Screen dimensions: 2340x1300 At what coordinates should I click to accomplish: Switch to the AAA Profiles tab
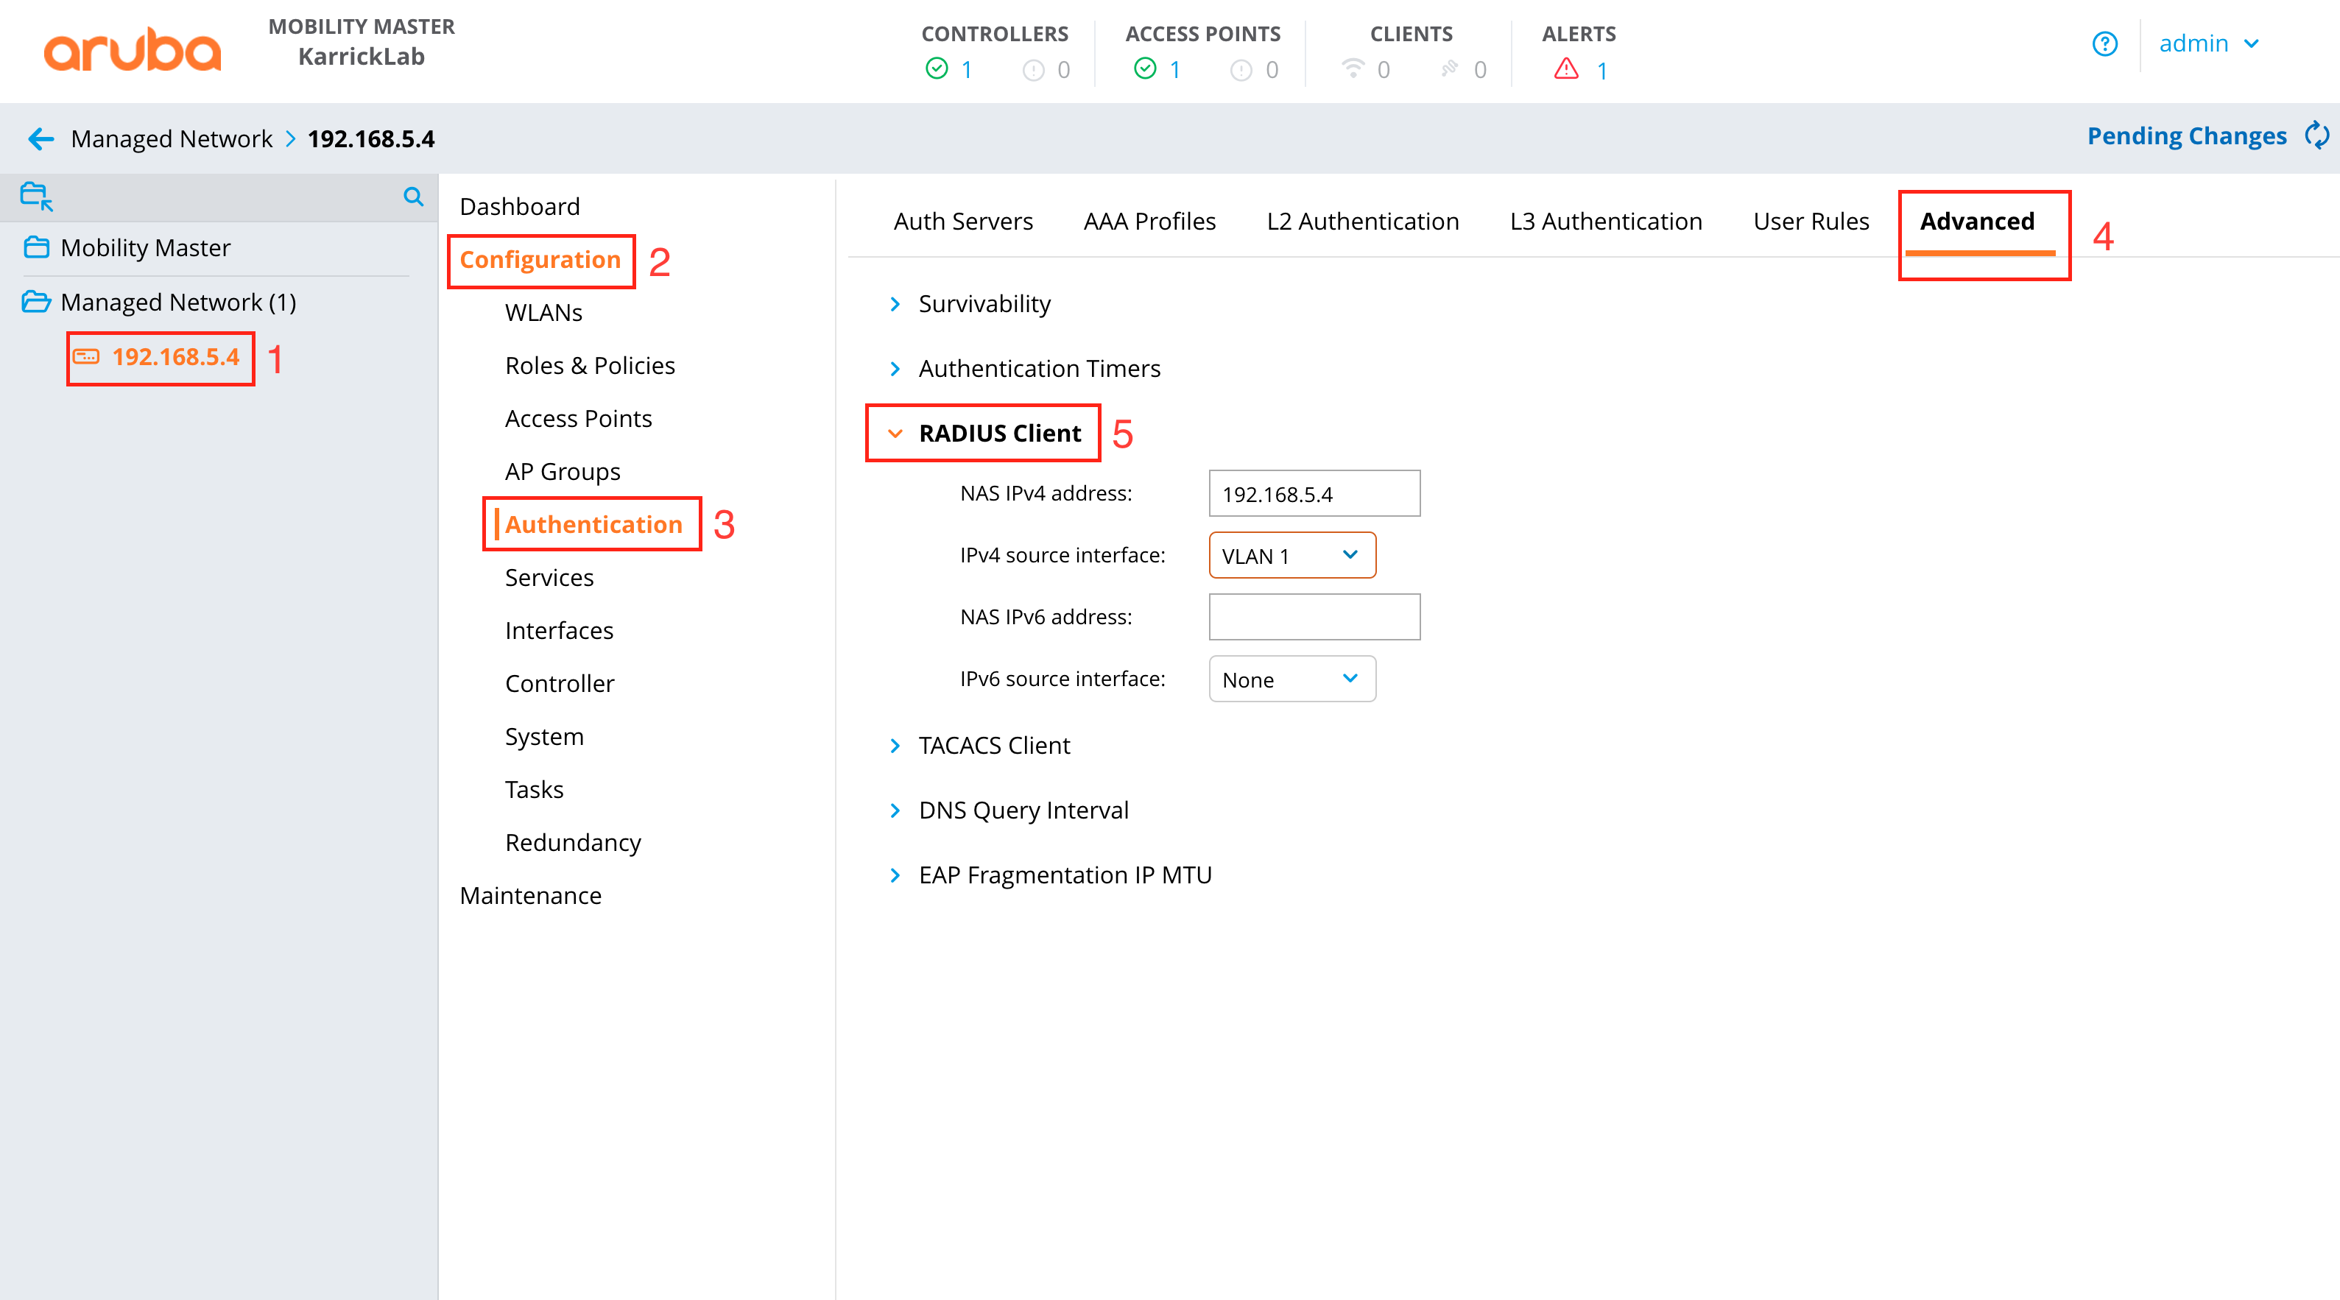1149,221
